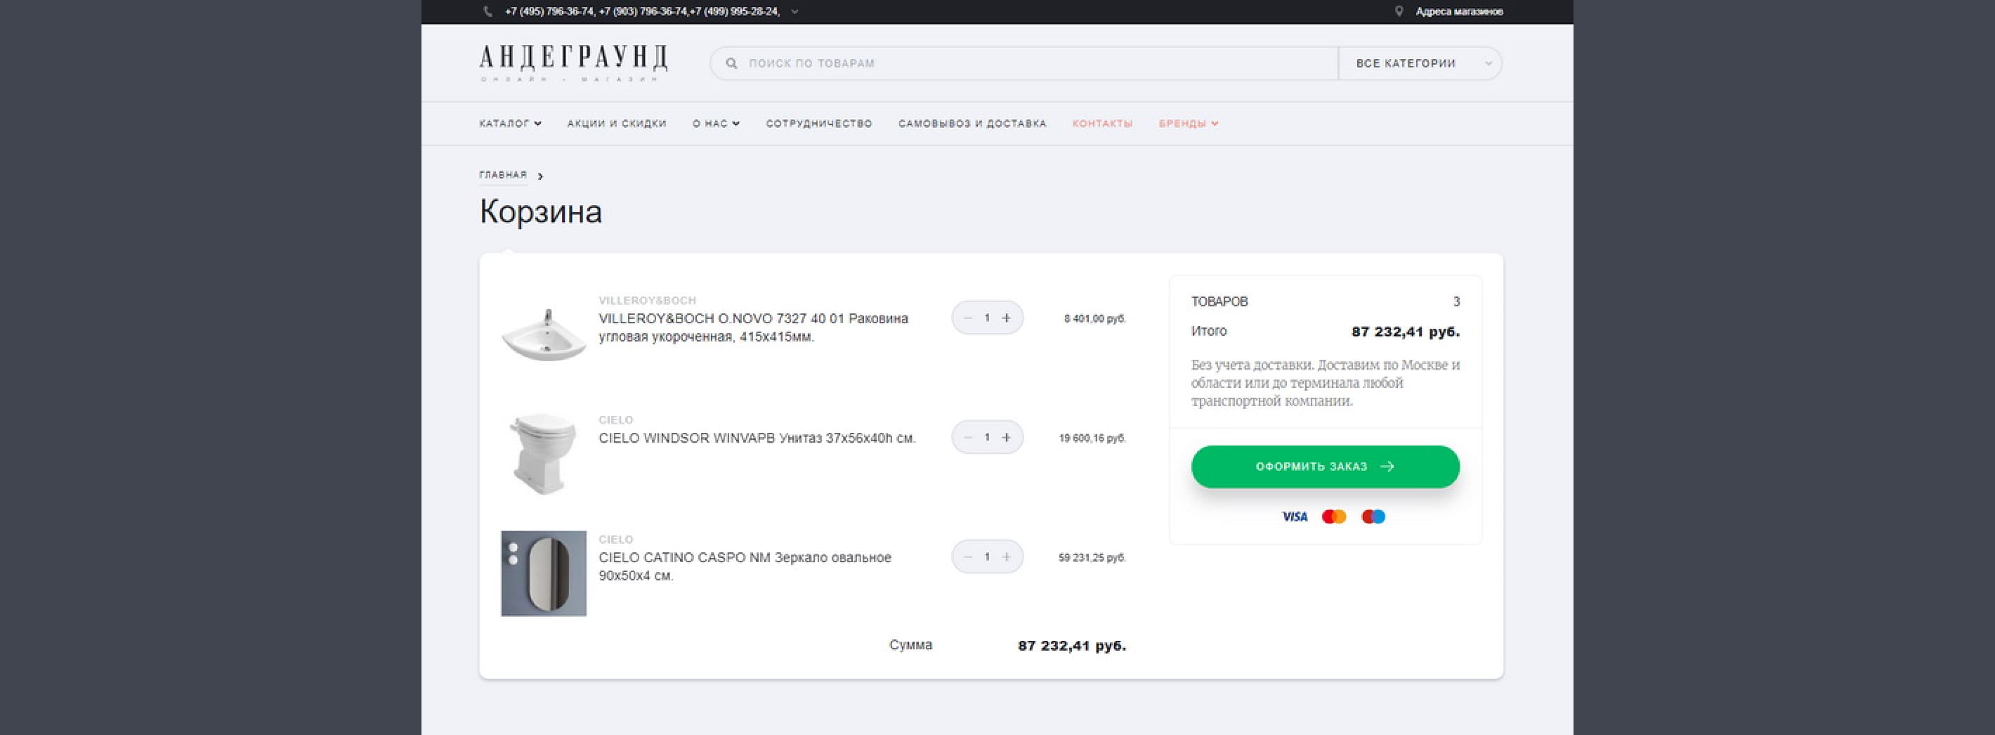
Task: Click the price 59 231,25 руб.
Action: [x=1092, y=558]
